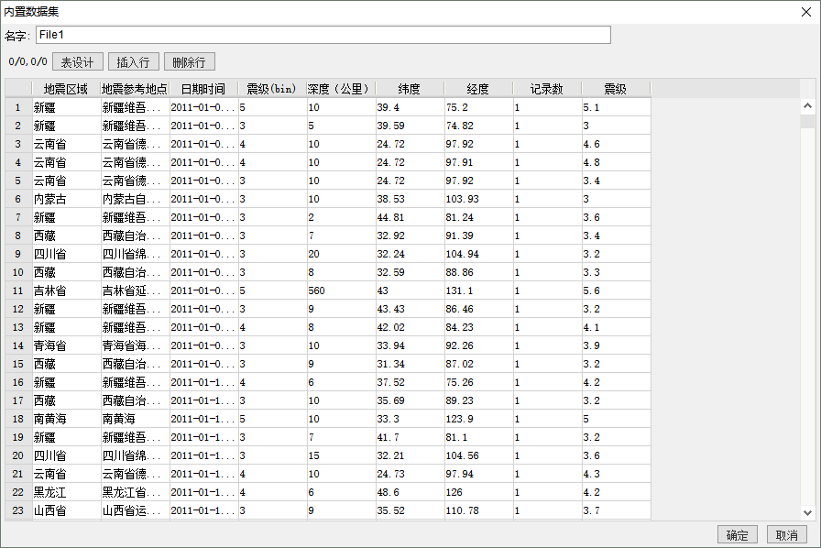Click latitude value 48.6
The image size is (821, 548).
click(410, 492)
